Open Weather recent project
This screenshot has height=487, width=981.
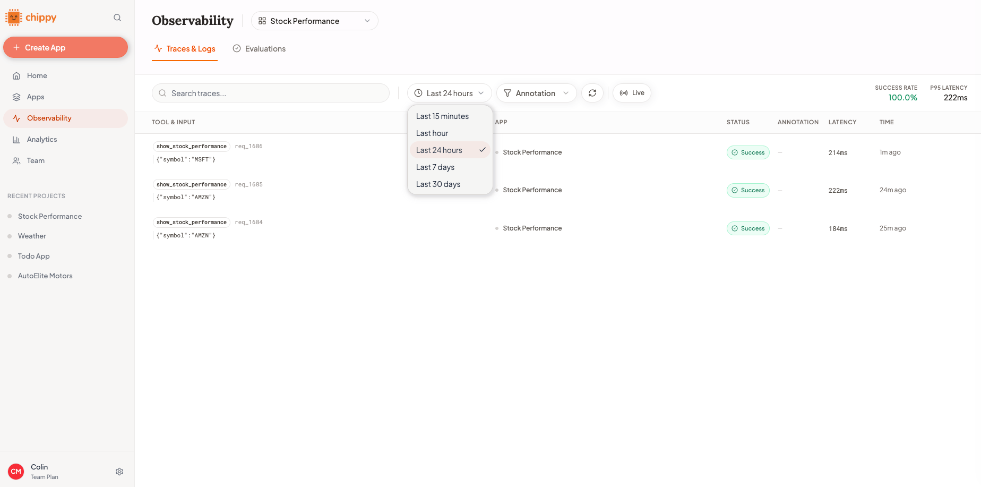(32, 236)
